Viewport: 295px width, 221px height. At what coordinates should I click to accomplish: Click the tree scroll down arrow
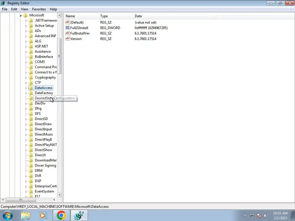coord(59,195)
